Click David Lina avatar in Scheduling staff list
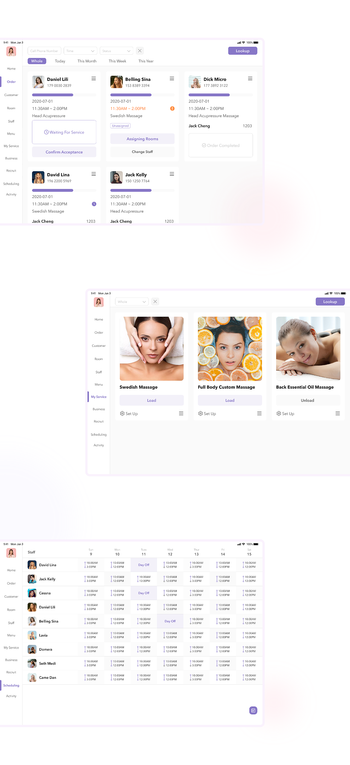The image size is (350, 765). tap(32, 565)
